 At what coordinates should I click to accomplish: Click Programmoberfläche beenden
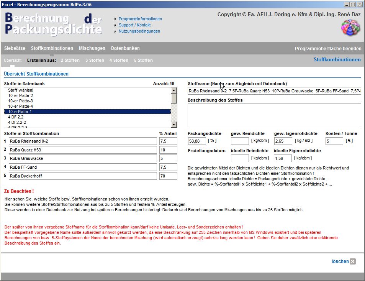tap(328, 48)
